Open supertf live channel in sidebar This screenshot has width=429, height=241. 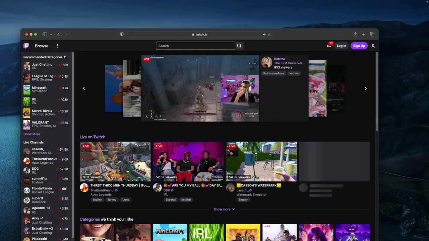pyautogui.click(x=46, y=200)
